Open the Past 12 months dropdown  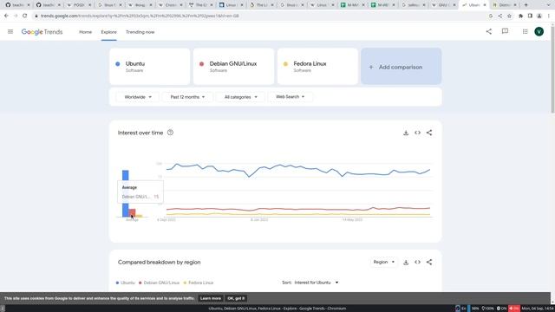point(187,97)
